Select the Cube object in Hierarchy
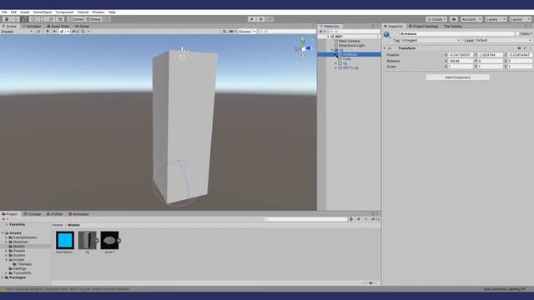 coord(347,59)
